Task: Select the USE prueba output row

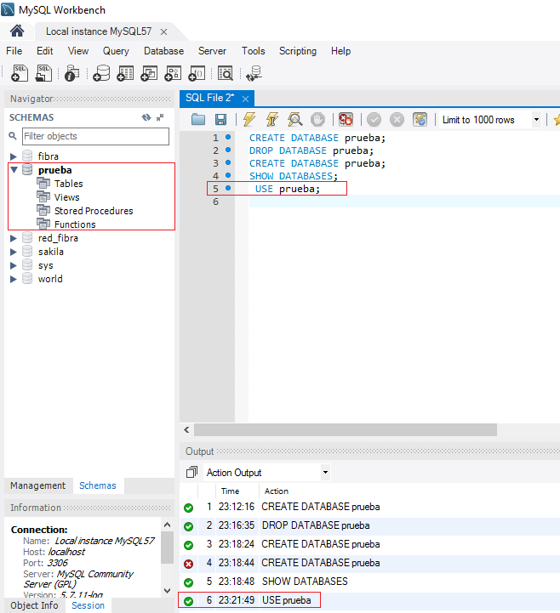Action: point(370,600)
